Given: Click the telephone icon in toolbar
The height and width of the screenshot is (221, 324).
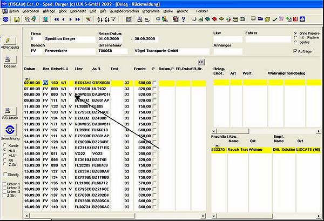Looking at the screenshot, I should 235,19.
